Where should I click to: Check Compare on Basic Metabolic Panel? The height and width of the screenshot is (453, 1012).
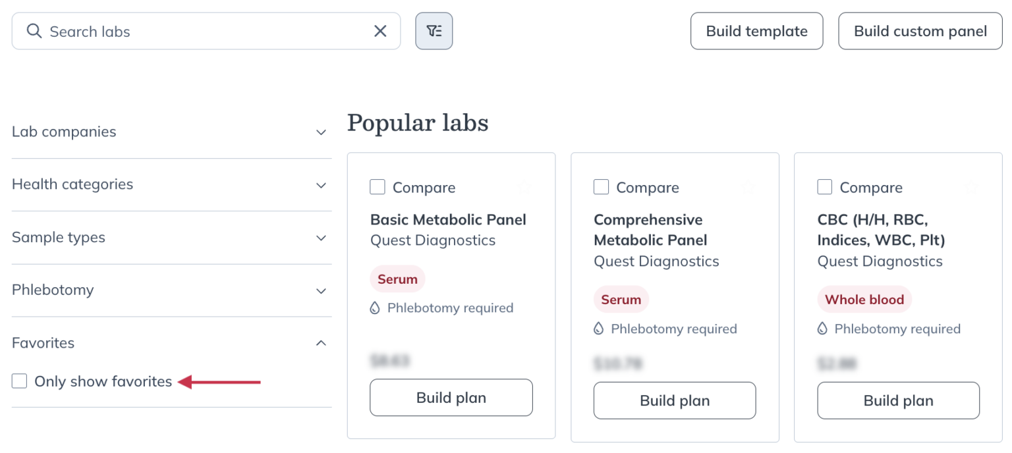(377, 187)
